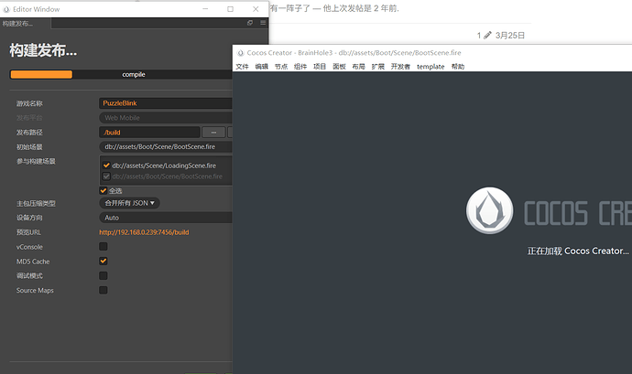This screenshot has width=632, height=374.
Task: Click the 设备方向 label
Action: 29,218
